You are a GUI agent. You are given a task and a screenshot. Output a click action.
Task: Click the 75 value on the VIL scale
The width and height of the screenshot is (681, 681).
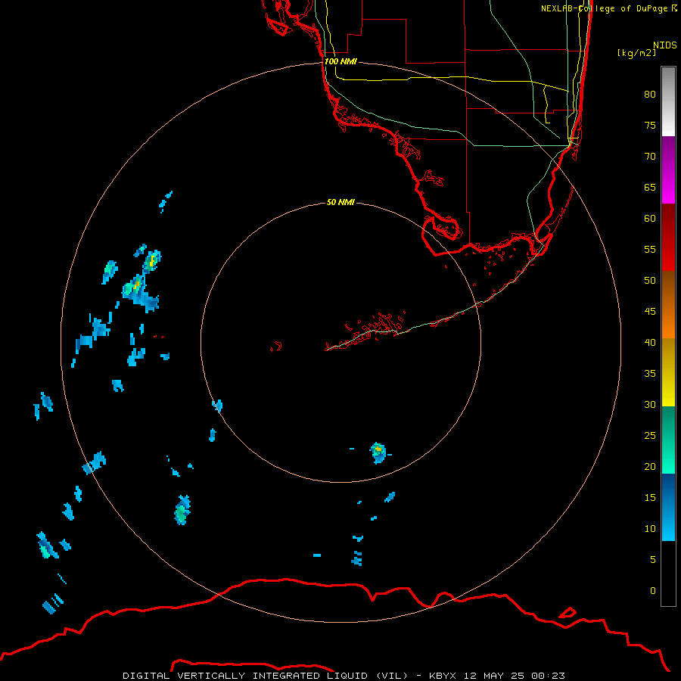point(650,125)
